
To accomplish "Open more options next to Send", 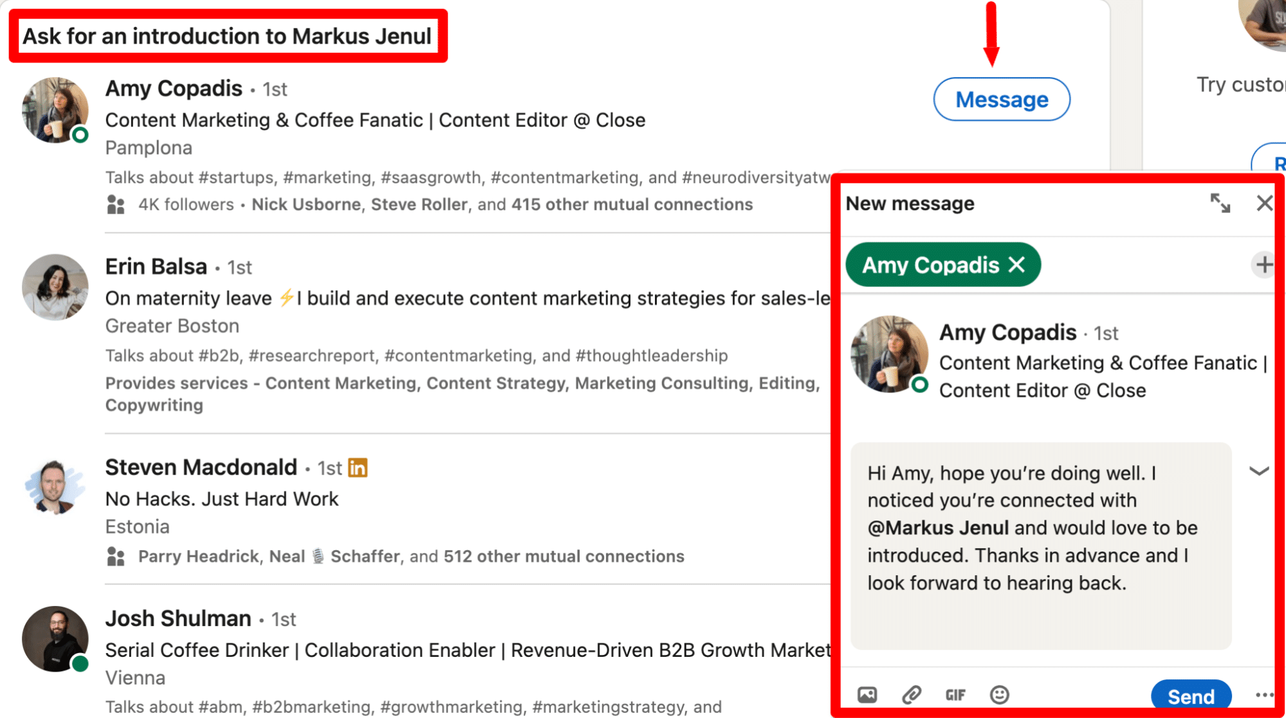I will 1263,695.
